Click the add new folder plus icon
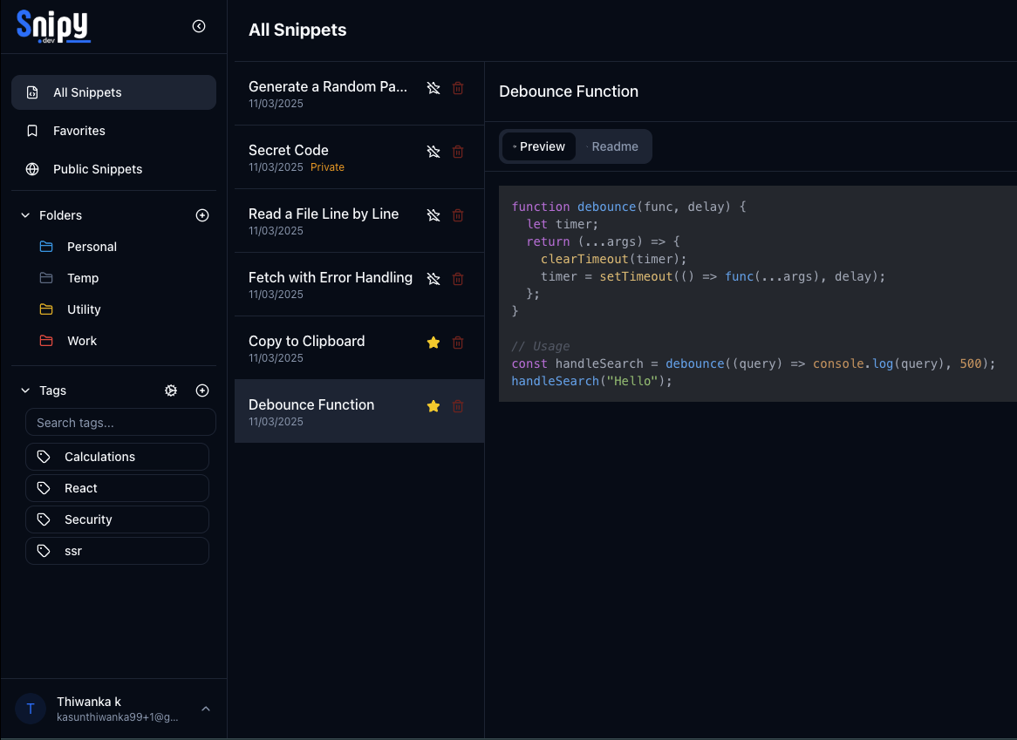 click(202, 215)
